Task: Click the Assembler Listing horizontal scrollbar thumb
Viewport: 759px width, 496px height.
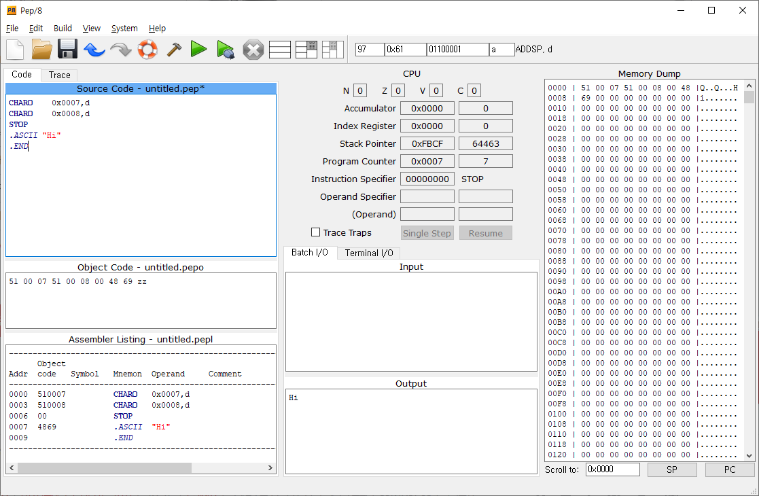Action: [105, 468]
